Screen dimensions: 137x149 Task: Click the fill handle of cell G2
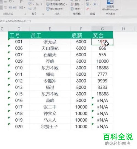coord(113,45)
